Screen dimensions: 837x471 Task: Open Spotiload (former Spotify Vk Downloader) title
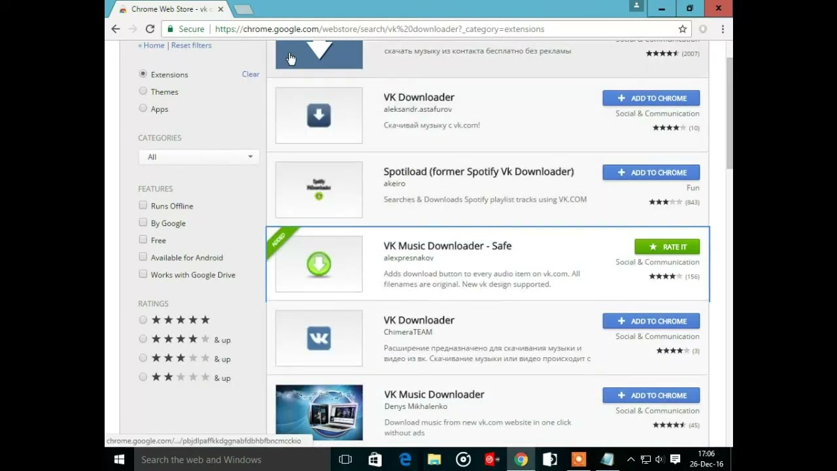[479, 171]
